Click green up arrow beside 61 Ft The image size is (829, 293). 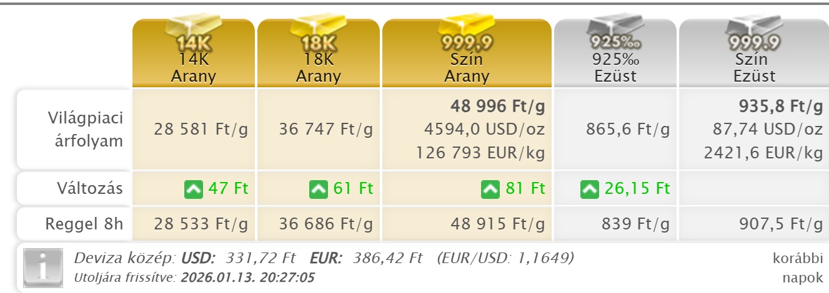click(x=319, y=188)
